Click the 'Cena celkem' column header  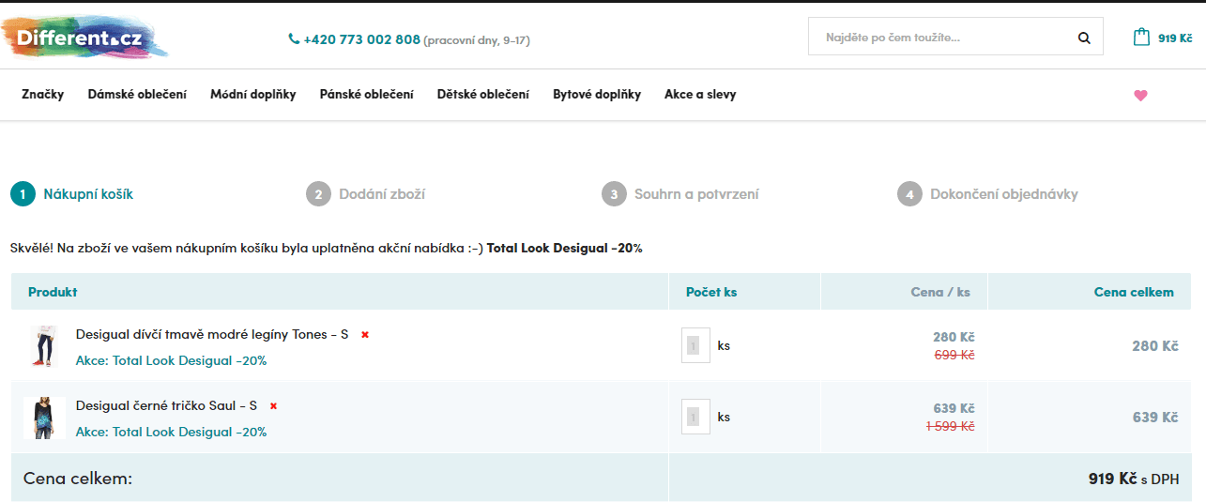coord(1134,292)
